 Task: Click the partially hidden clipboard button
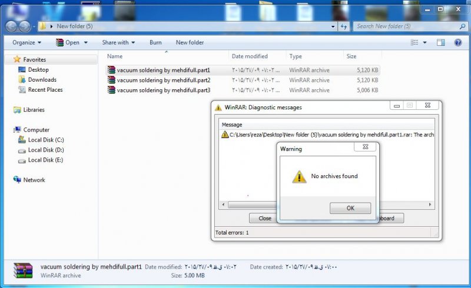pos(392,218)
